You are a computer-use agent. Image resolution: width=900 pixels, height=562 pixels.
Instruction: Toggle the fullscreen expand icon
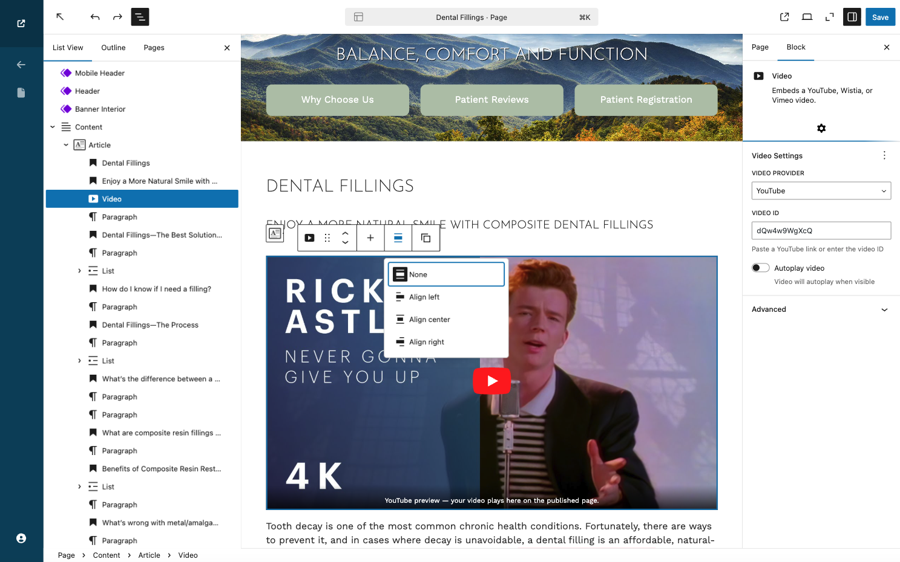click(x=829, y=17)
